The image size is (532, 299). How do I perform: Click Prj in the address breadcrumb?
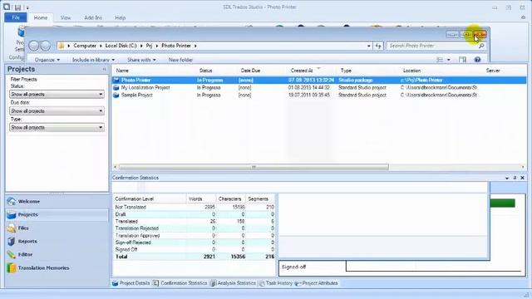point(149,46)
